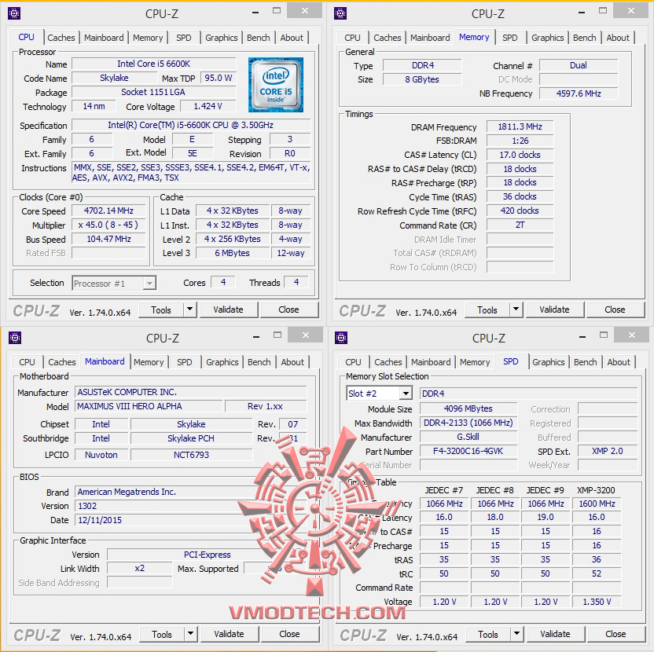Click the Multiplier x 45.0 (8 - 45) field
This screenshot has height=652, width=654.
click(x=108, y=225)
